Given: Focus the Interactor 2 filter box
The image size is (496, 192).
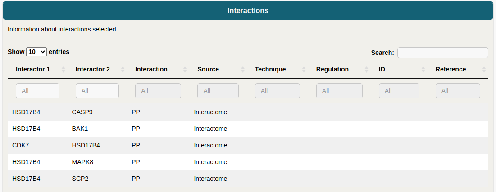Looking at the screenshot, I should pos(97,91).
